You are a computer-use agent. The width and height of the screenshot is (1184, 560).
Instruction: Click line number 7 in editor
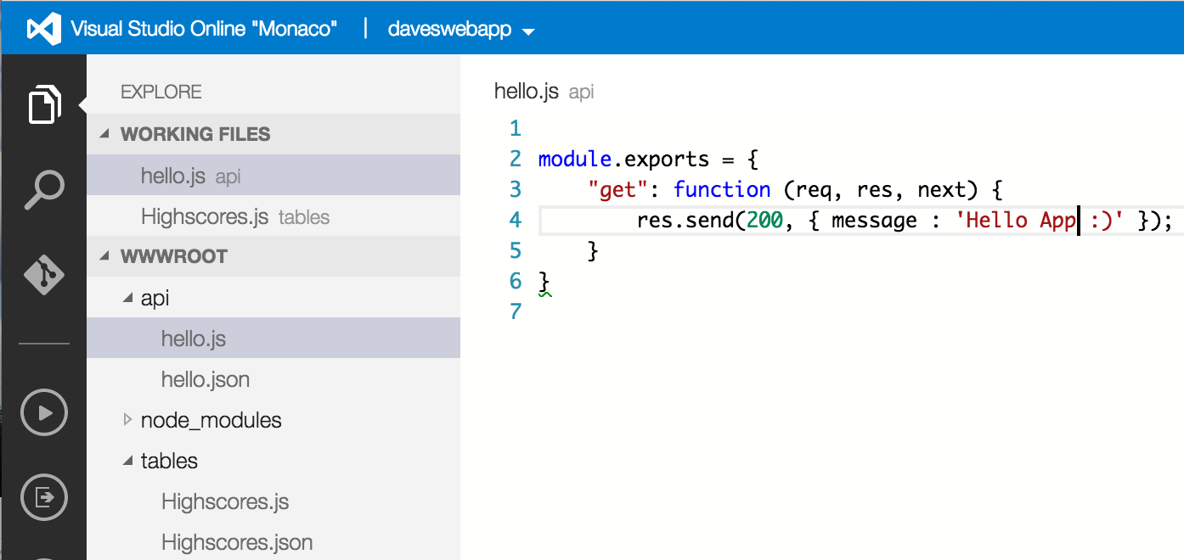coord(515,311)
